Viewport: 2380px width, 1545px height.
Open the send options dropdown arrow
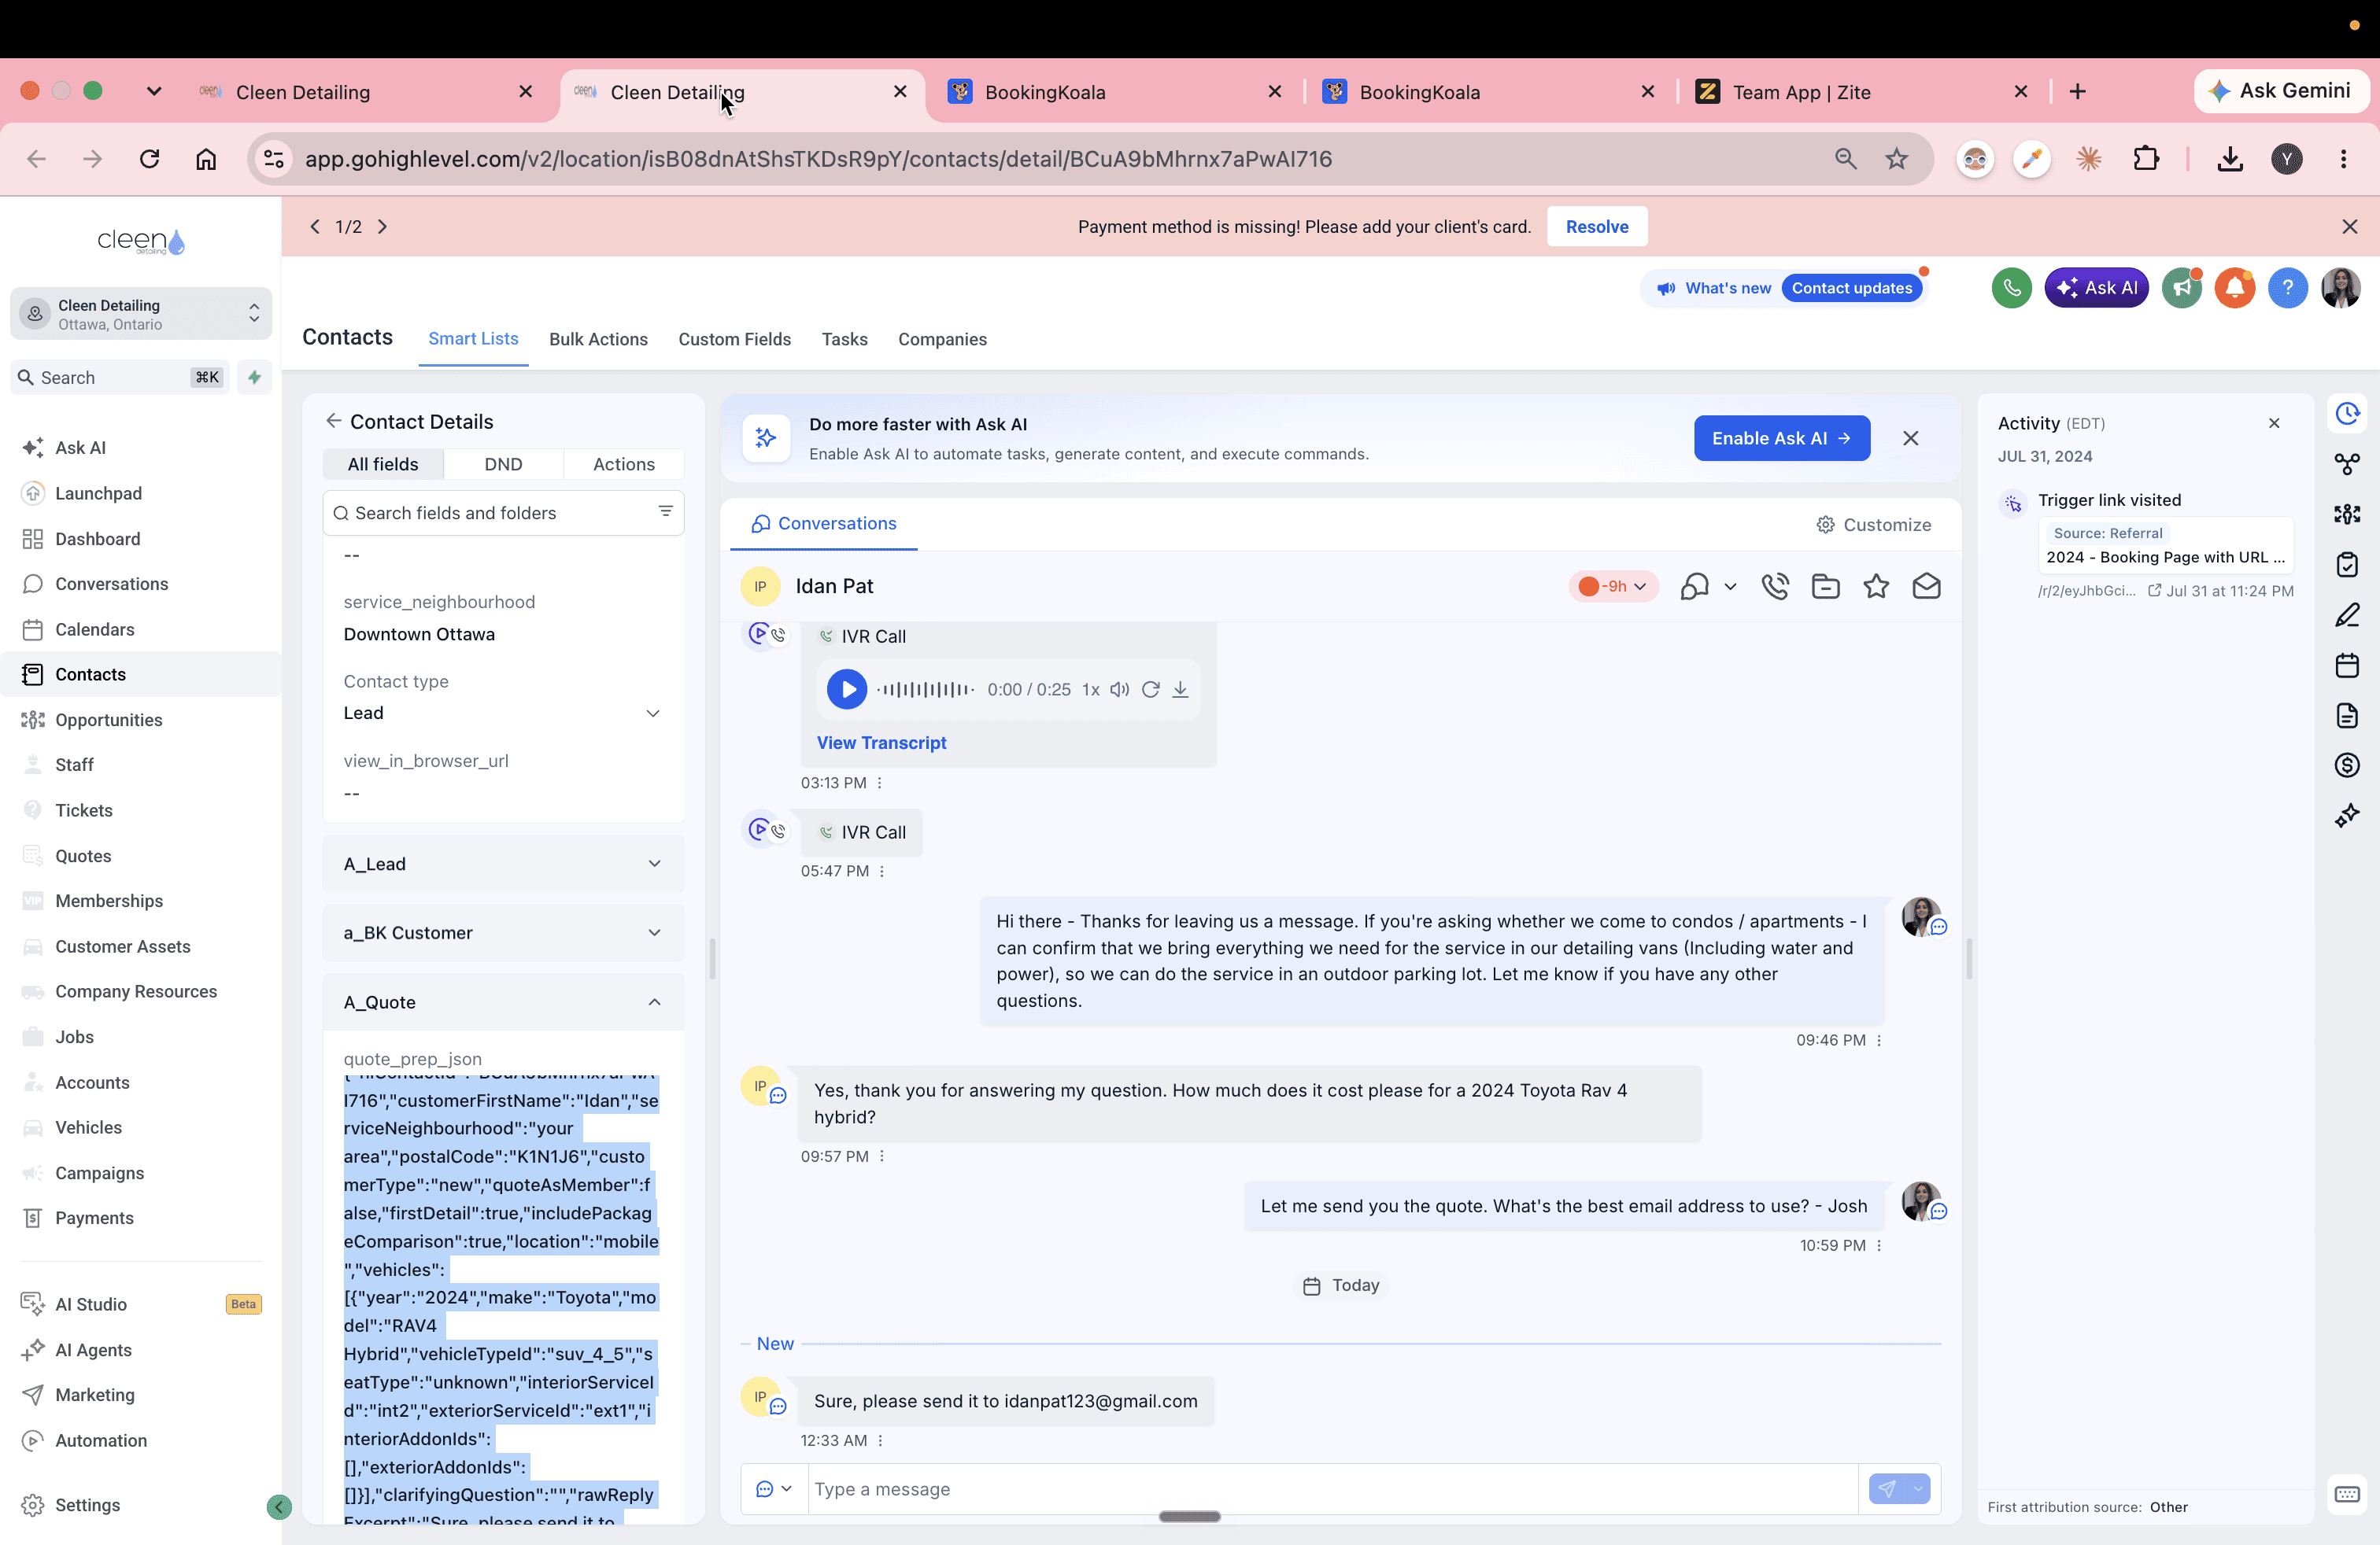click(1918, 1489)
